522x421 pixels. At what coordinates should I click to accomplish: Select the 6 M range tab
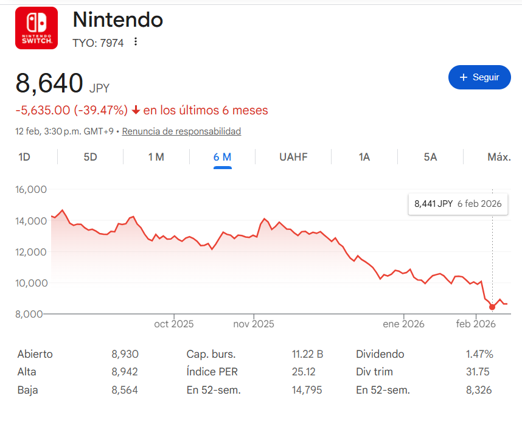[x=222, y=157]
